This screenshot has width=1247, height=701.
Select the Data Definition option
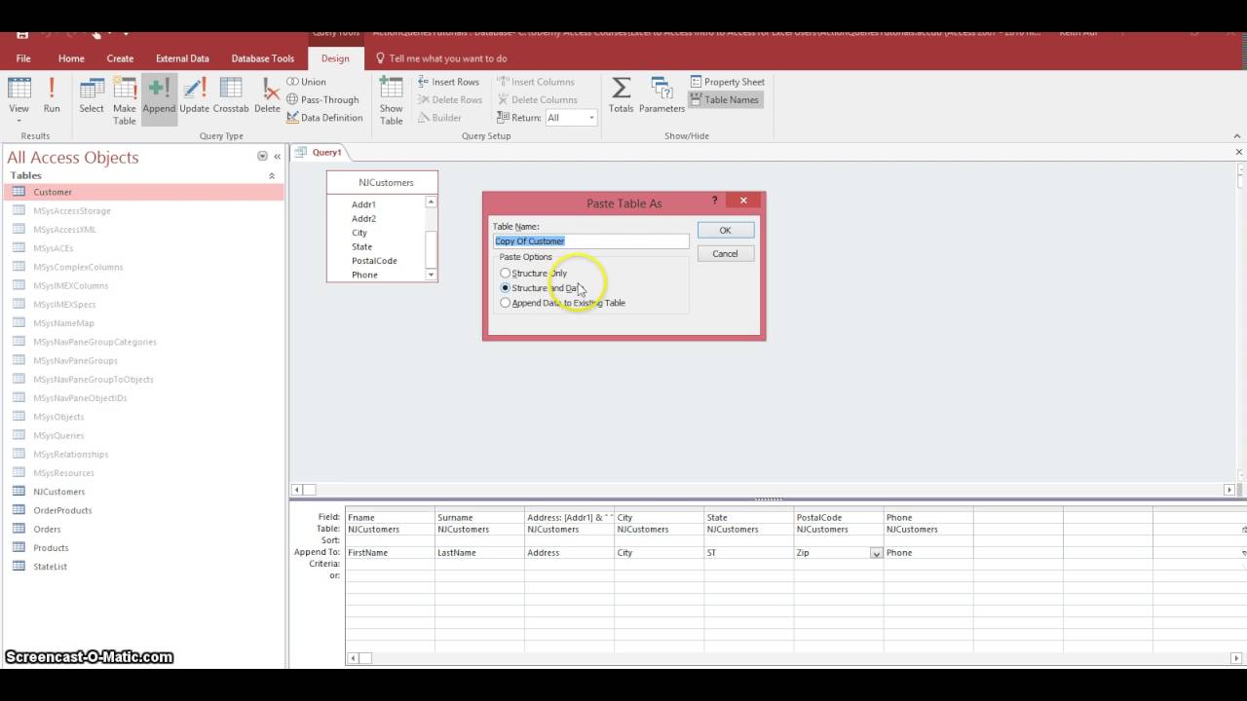(x=324, y=118)
